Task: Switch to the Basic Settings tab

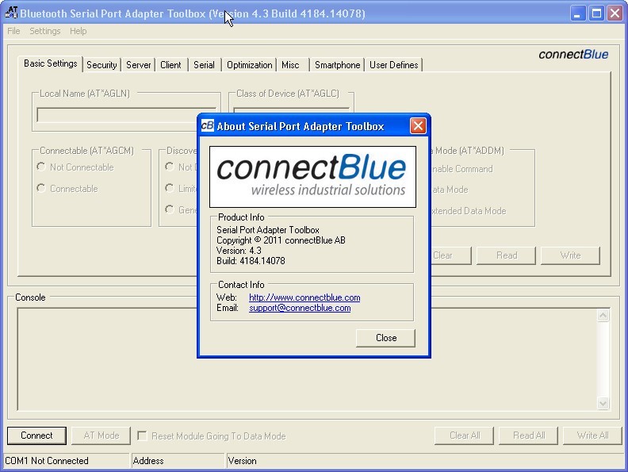Action: [50, 63]
